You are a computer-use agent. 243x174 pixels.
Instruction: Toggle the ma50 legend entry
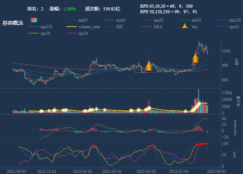point(185,20)
